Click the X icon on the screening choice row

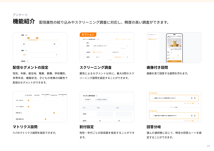127,57
